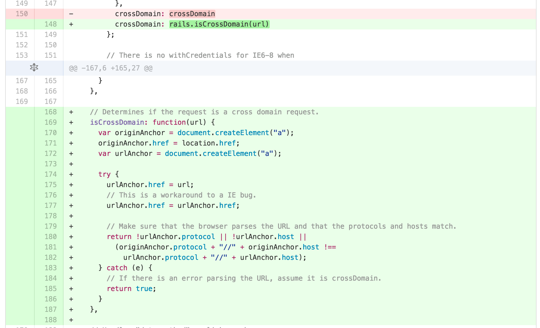Click the minus marker on the deleted crossDomain line
This screenshot has width=540, height=328.
click(x=71, y=14)
